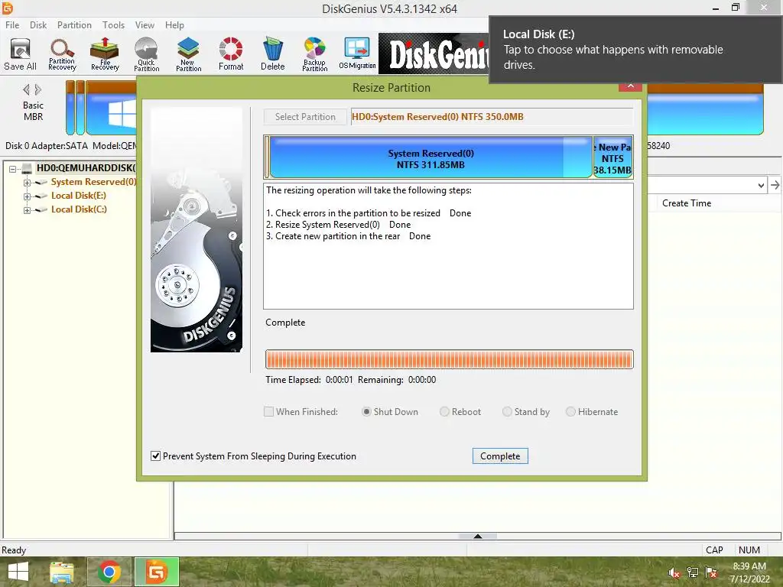
Task: Click the muted volume tray icon
Action: pyautogui.click(x=674, y=573)
